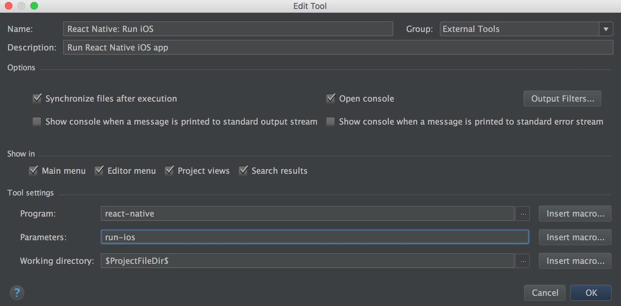The height and width of the screenshot is (306, 621).
Task: Focus the Name field with React Native: Run iOS
Action: pos(228,29)
